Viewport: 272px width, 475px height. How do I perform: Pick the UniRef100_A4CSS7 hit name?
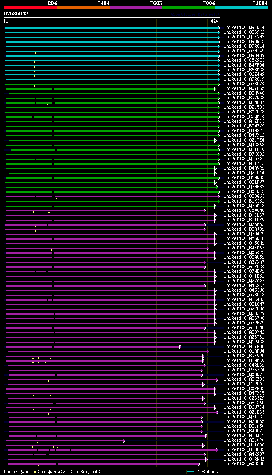point(244,286)
